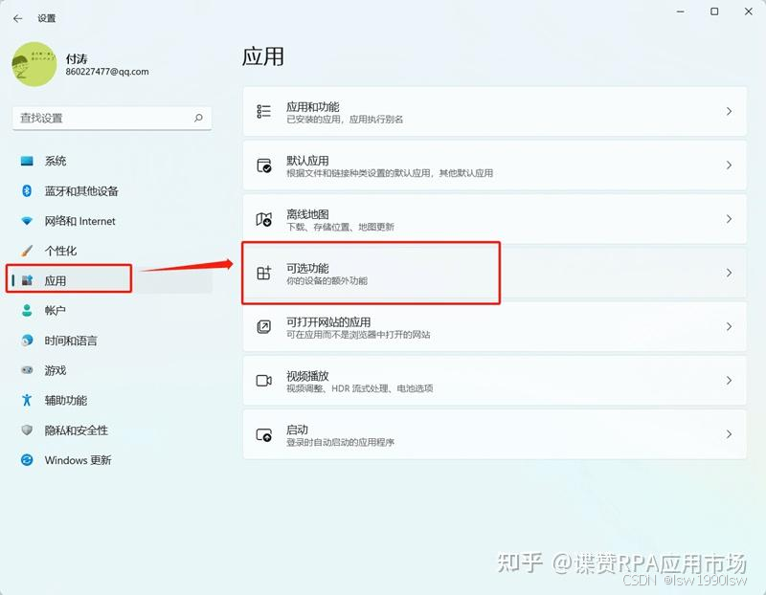
Task: Click the 可选功能 grid-plus icon
Action: (x=264, y=273)
